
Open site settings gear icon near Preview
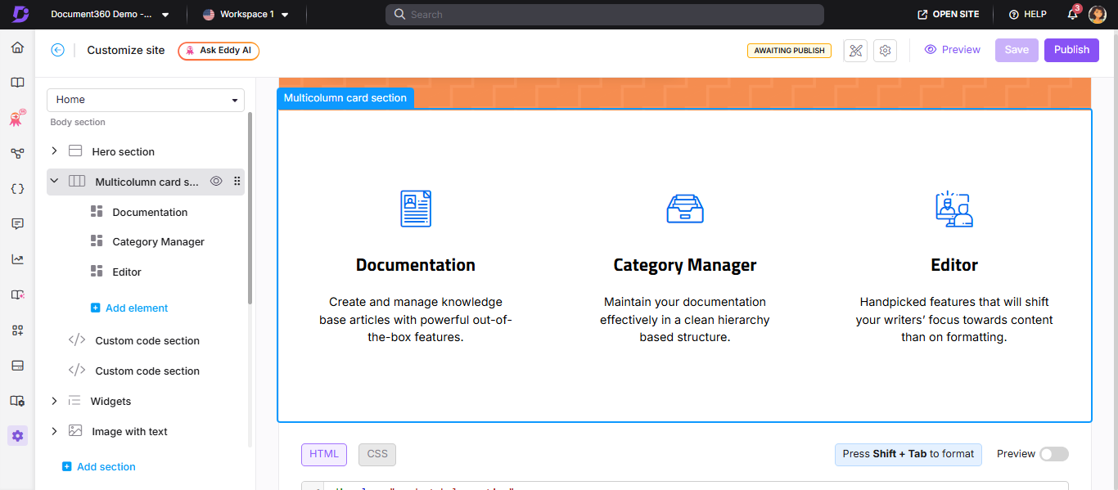coord(885,50)
